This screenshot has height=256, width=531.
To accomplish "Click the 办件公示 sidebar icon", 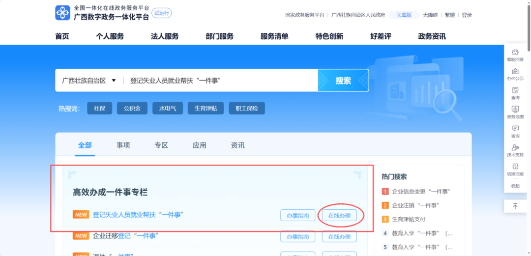I will tap(515, 72).
